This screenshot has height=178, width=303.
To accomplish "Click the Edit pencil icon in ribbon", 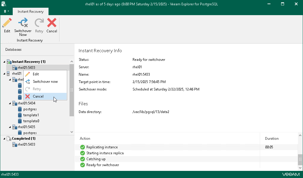I will [7, 23].
